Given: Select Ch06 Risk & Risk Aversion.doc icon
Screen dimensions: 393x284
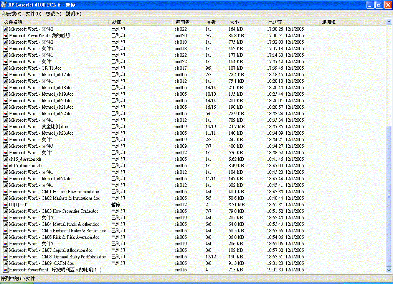Looking at the screenshot, I should coord(5,237).
